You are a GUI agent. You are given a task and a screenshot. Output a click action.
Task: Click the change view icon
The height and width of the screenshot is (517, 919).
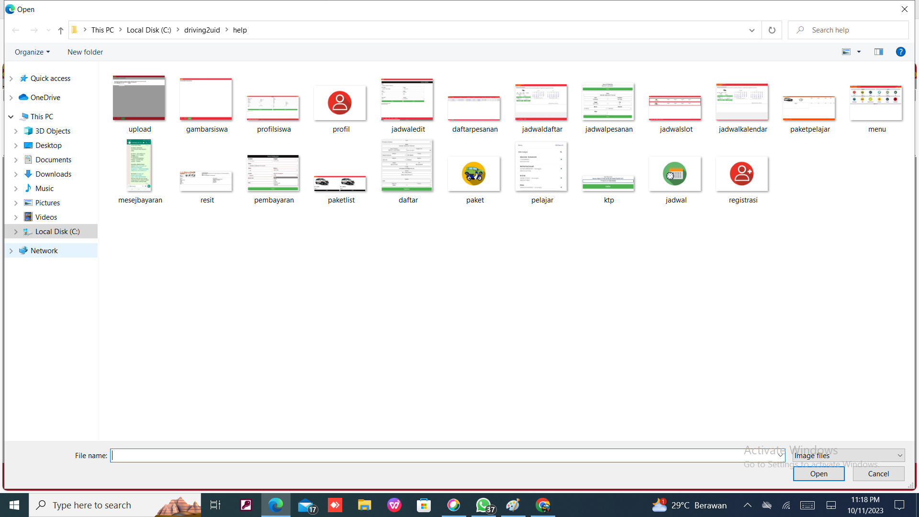[846, 52]
